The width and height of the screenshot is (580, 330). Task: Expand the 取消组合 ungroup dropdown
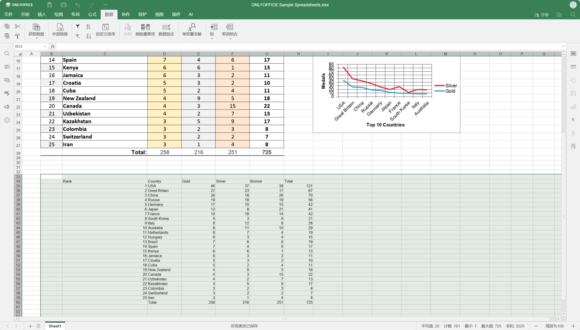coord(230,38)
